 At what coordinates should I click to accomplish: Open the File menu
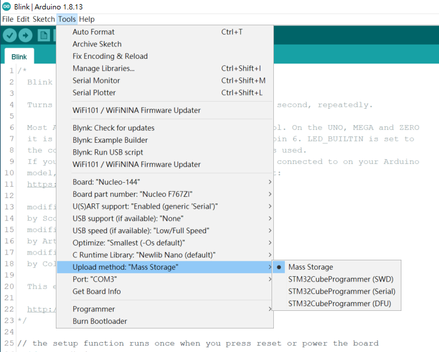(8, 19)
